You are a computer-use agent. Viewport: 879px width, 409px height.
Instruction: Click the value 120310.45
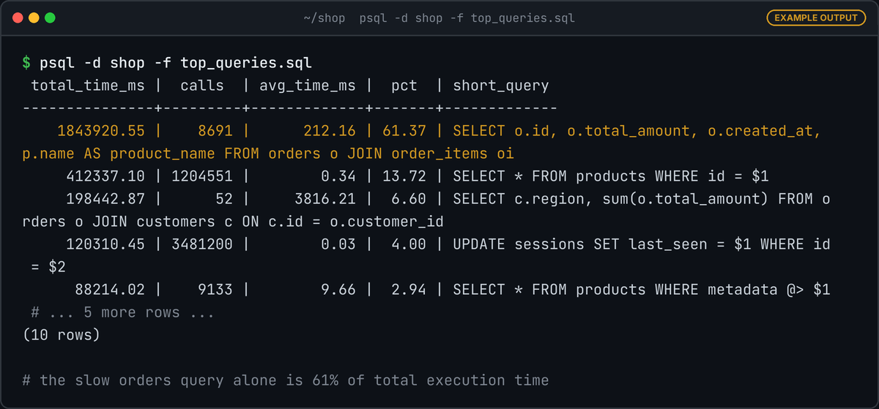point(105,244)
